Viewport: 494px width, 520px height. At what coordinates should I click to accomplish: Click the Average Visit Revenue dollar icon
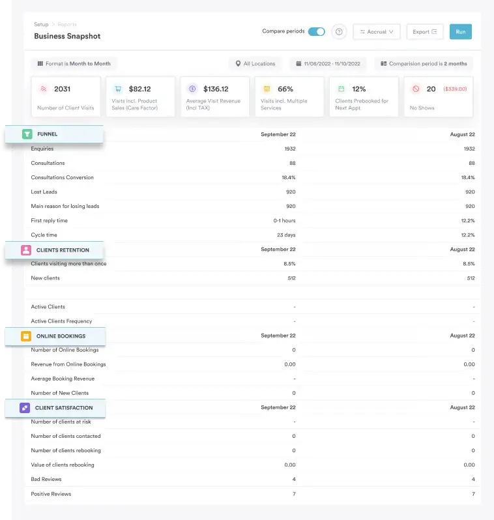pos(192,89)
